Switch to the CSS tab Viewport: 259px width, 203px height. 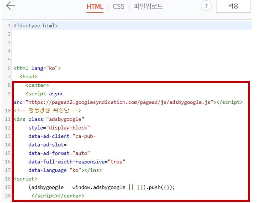tap(118, 7)
